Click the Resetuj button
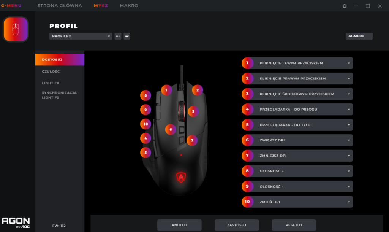The image size is (389, 232). [294, 225]
